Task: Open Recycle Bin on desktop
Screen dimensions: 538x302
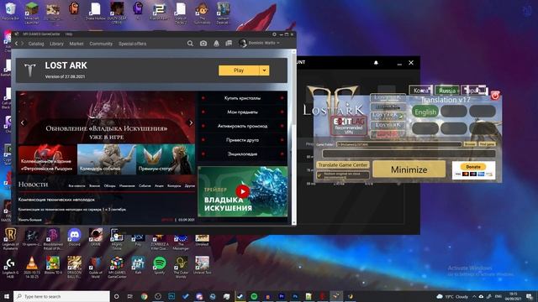Action: point(10,12)
